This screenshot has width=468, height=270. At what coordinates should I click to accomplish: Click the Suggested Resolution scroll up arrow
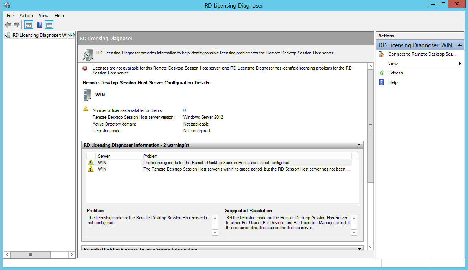pyautogui.click(x=354, y=218)
